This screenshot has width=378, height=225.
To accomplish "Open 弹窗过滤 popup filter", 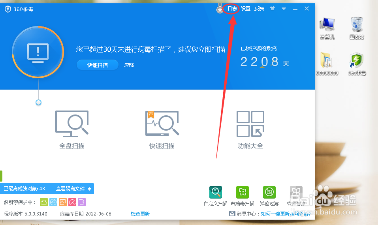I will pyautogui.click(x=269, y=196).
